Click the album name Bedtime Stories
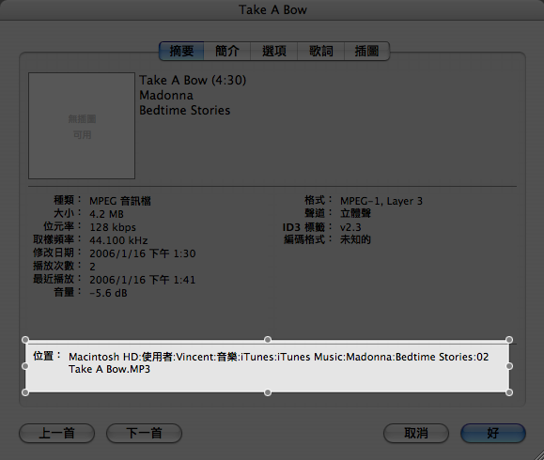This screenshot has height=460, width=544. (x=184, y=110)
